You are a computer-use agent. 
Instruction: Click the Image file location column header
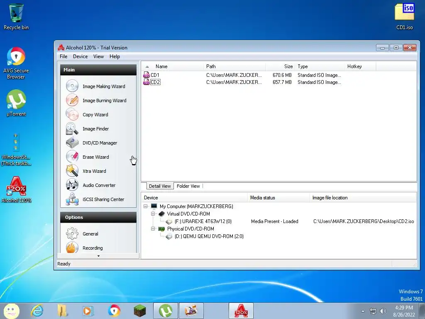363,198
